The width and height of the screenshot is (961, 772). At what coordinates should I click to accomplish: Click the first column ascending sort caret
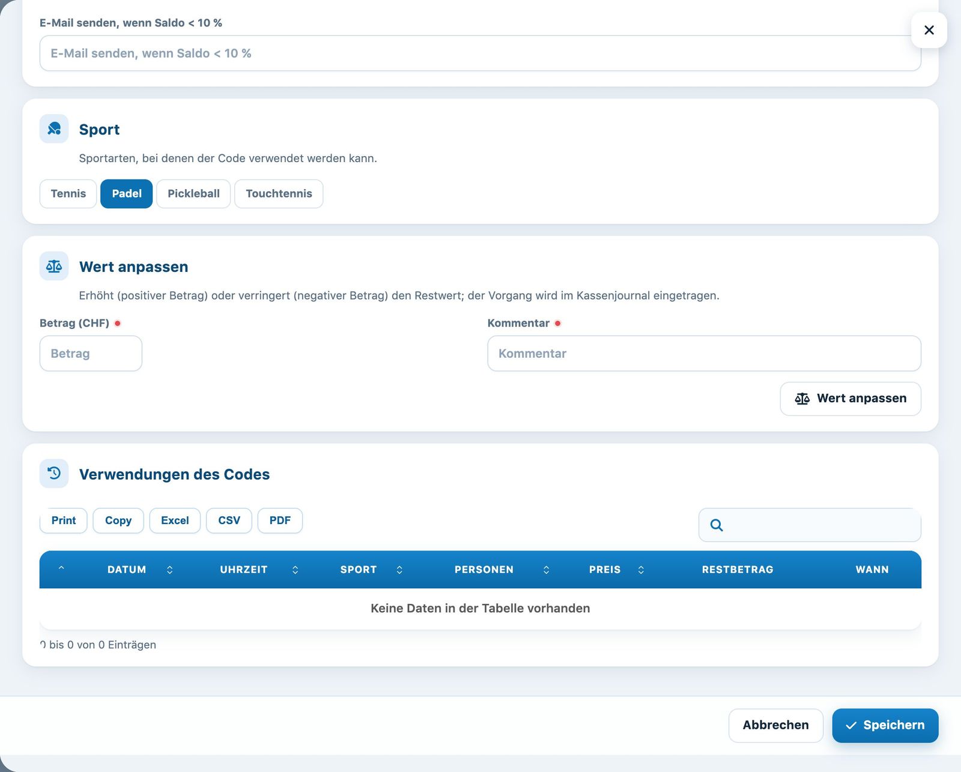pos(61,568)
